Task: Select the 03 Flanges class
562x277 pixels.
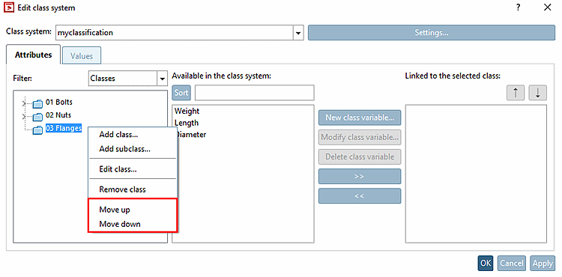Action: pos(64,128)
